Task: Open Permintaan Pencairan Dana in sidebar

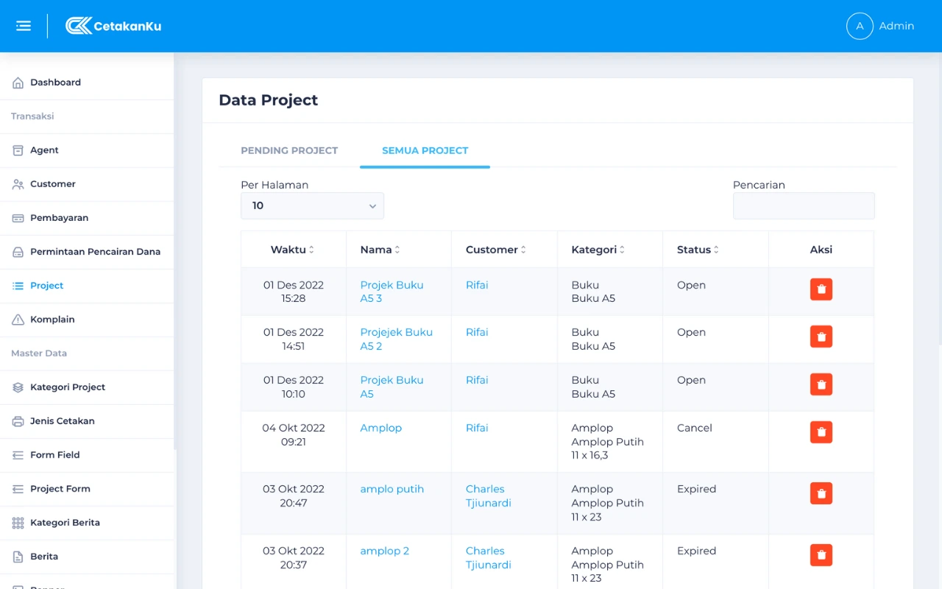Action: pyautogui.click(x=95, y=252)
